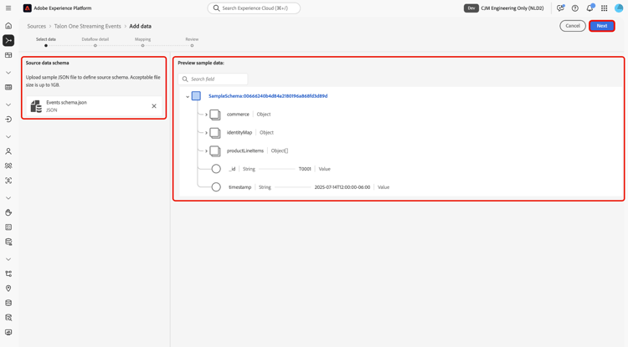Open the hand Policies sidebar icon
The width and height of the screenshot is (628, 347).
tap(8, 212)
